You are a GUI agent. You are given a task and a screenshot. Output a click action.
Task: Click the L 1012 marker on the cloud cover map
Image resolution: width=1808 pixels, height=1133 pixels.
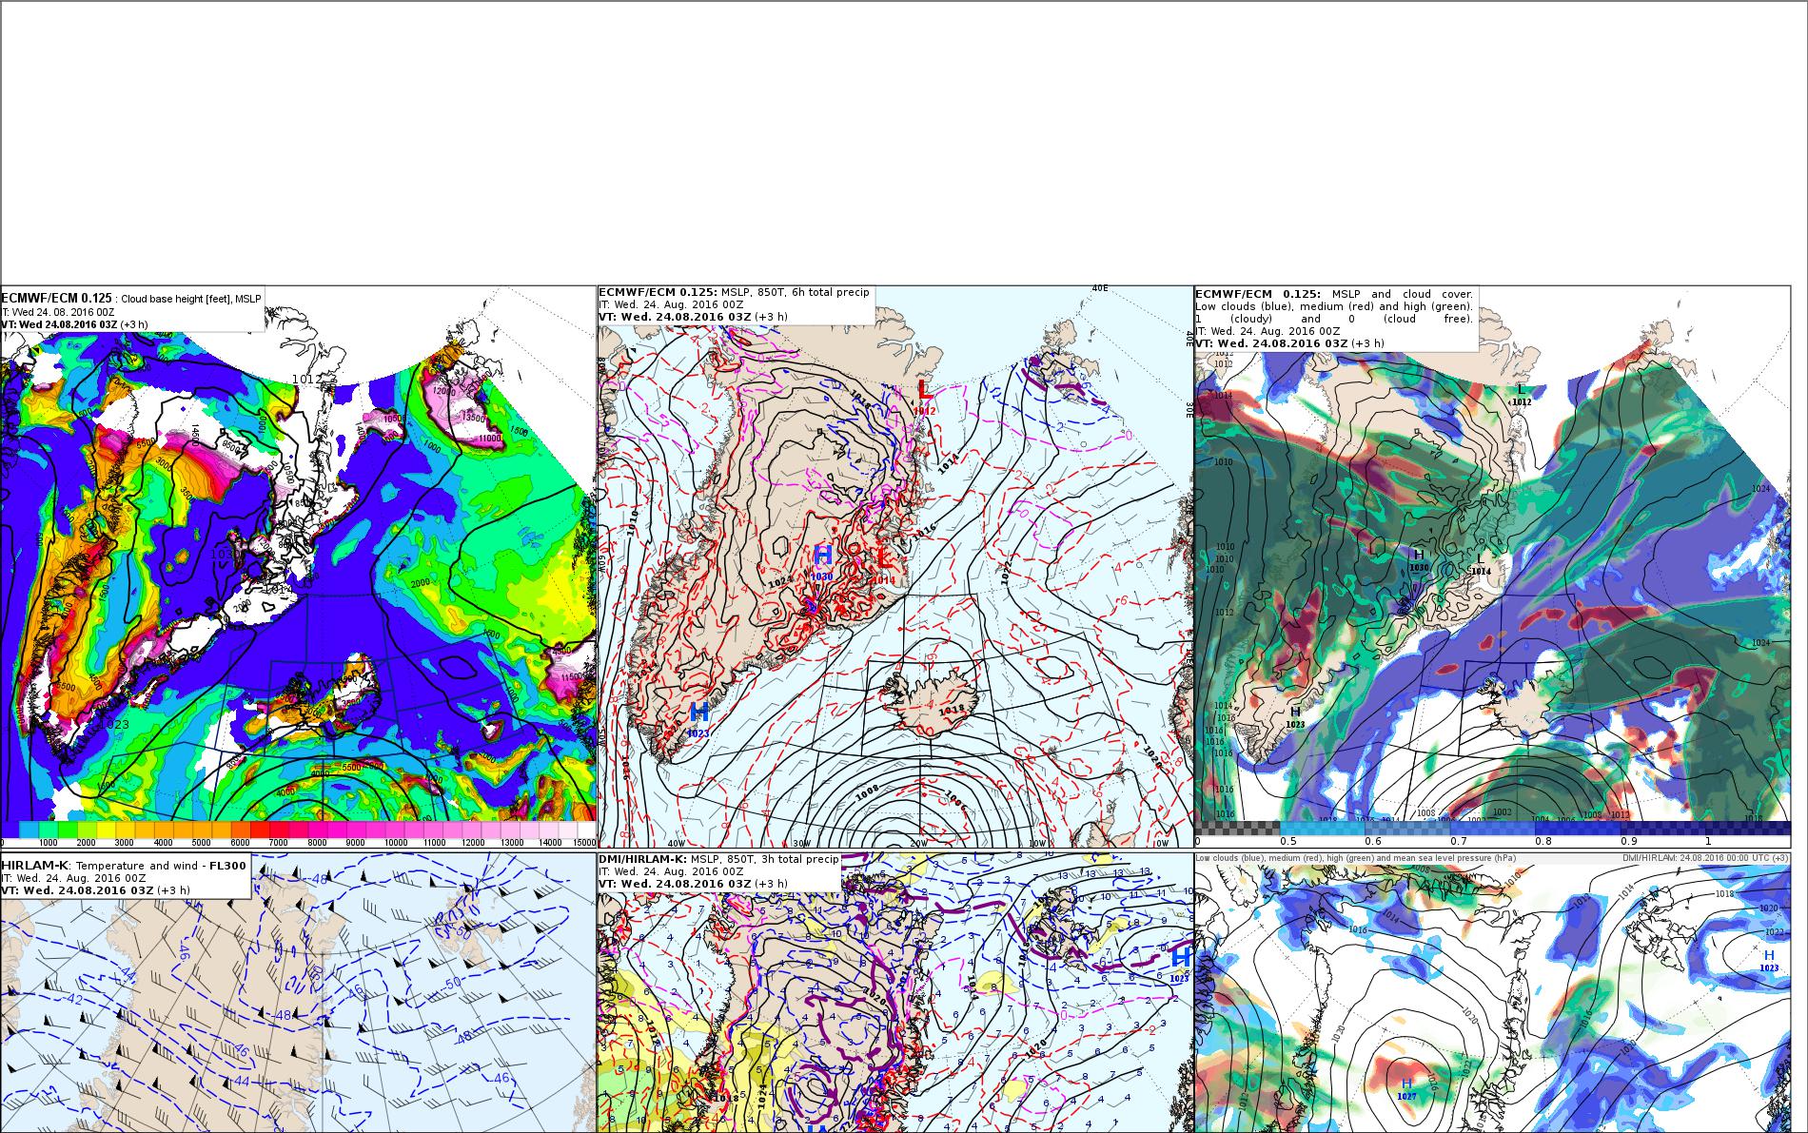coord(1522,395)
